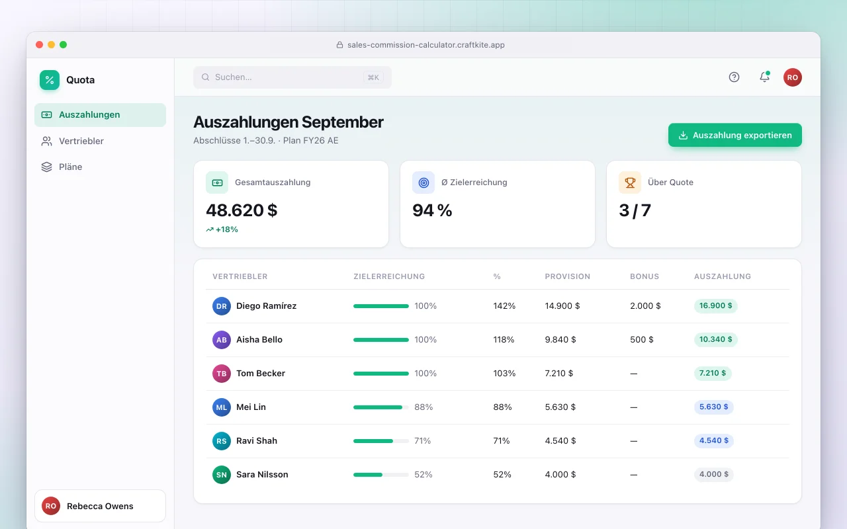The image size is (847, 529).
Task: Sort by the Provision column header
Action: tap(568, 276)
